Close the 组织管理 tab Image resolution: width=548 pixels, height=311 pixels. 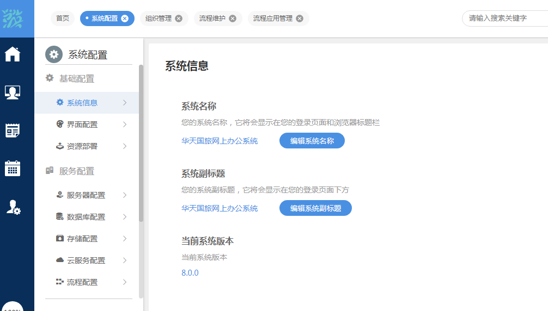(179, 18)
